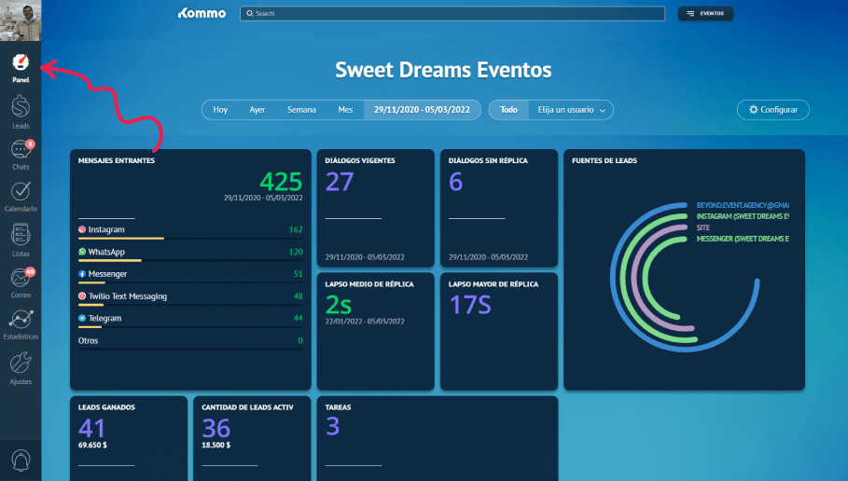Open the custom date range 29/11/2020 - 05/03/2022
This screenshot has height=481, width=848.
coord(423,110)
